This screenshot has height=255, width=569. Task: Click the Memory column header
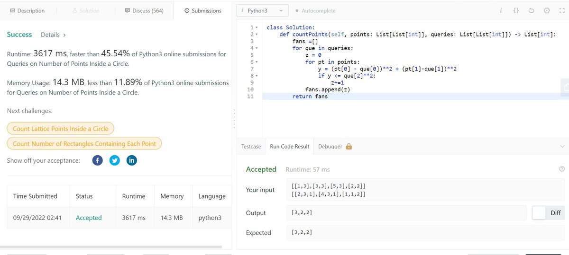[172, 196]
